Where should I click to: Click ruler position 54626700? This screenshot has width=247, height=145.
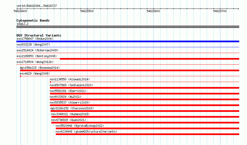(x=220, y=11)
